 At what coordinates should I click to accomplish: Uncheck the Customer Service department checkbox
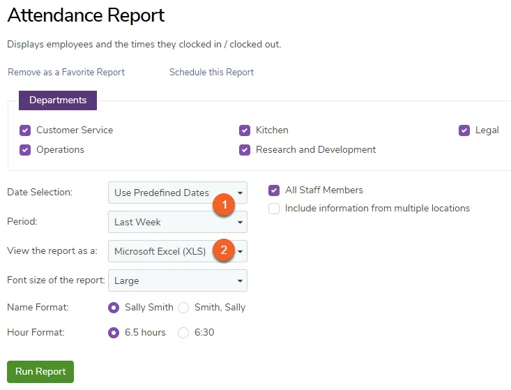tap(25, 130)
